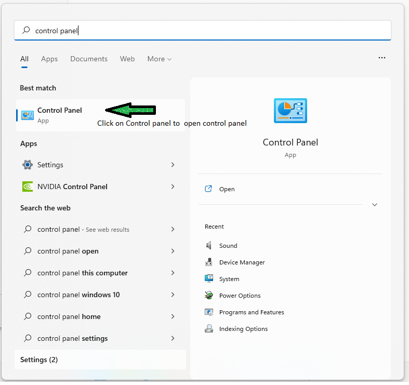Switch to the Apps search tab
Image resolution: width=409 pixels, height=385 pixels.
(x=49, y=59)
